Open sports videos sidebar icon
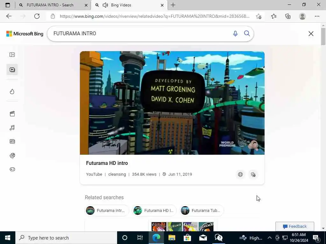The width and height of the screenshot is (326, 244). tap(12, 155)
